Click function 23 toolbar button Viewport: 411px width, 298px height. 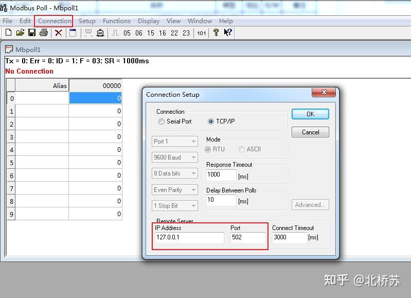[186, 33]
